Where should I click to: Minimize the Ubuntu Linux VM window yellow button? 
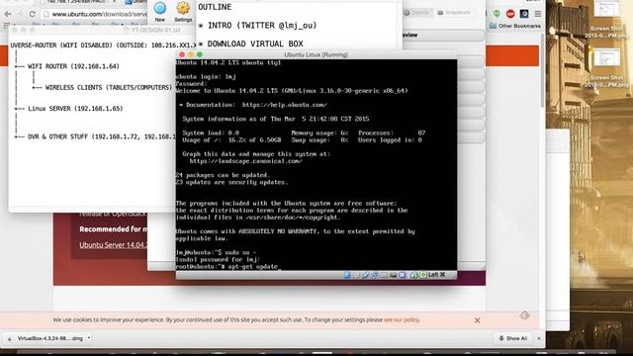(191, 54)
